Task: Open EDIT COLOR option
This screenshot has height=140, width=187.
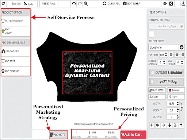Action: [x=15, y=31]
